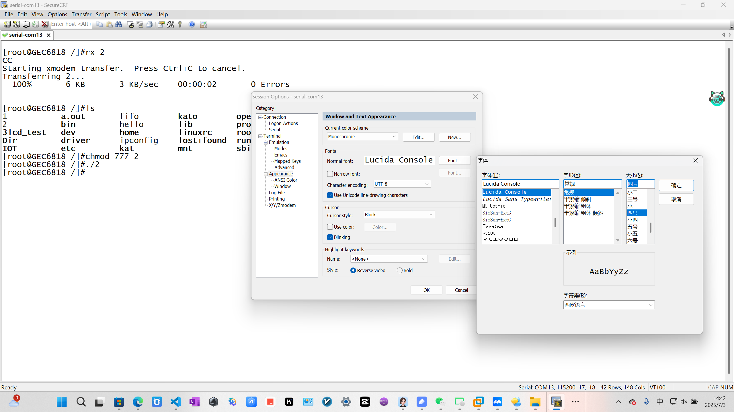This screenshot has height=412, width=734.
Task: Click the Print printer toolbar icon
Action: coord(149,24)
